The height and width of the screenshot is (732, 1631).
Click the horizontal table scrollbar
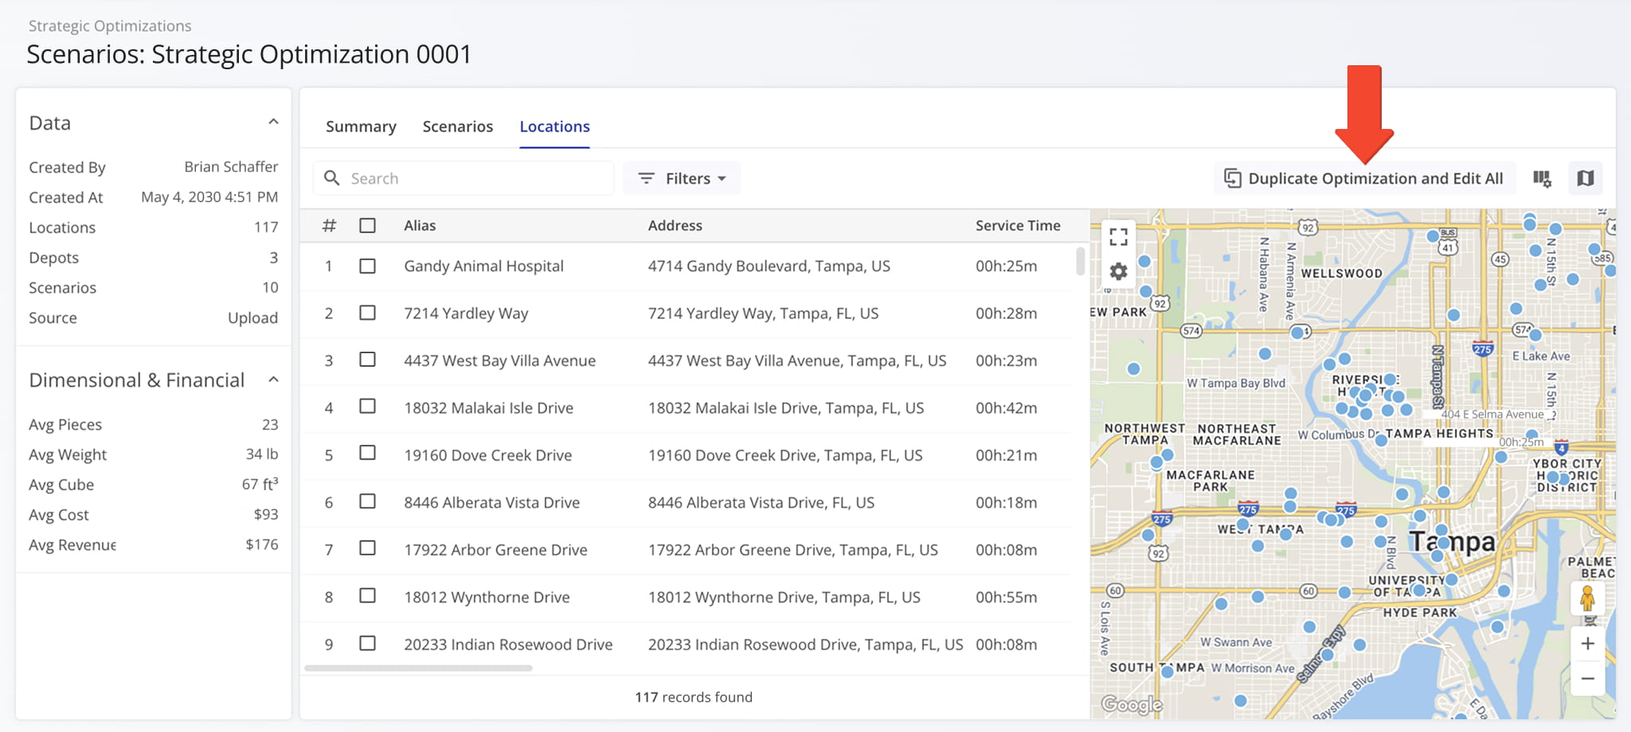point(418,668)
